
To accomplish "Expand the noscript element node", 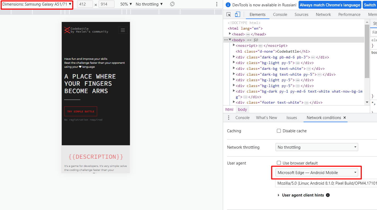I will [x=234, y=45].
